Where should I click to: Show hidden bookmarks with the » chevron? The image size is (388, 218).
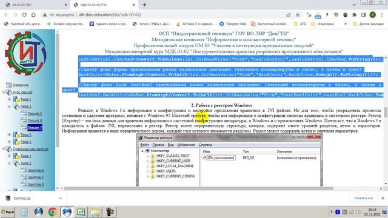click(x=346, y=24)
